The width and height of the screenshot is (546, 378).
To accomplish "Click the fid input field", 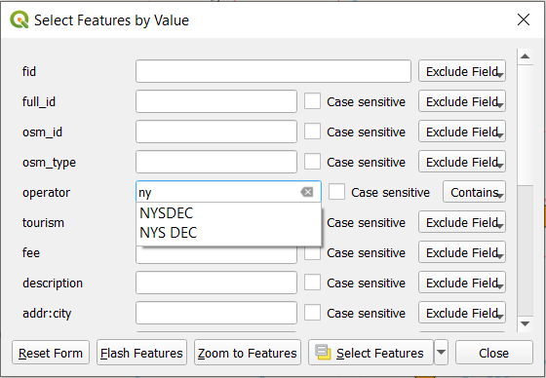I will pos(273,71).
